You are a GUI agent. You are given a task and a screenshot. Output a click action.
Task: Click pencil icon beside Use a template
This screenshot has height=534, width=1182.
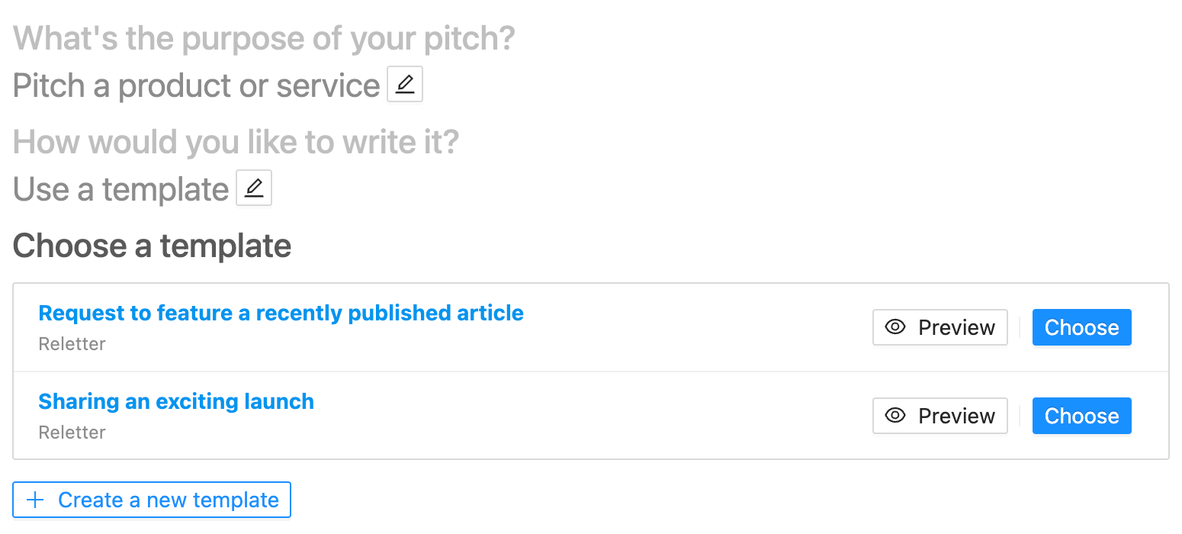(254, 188)
